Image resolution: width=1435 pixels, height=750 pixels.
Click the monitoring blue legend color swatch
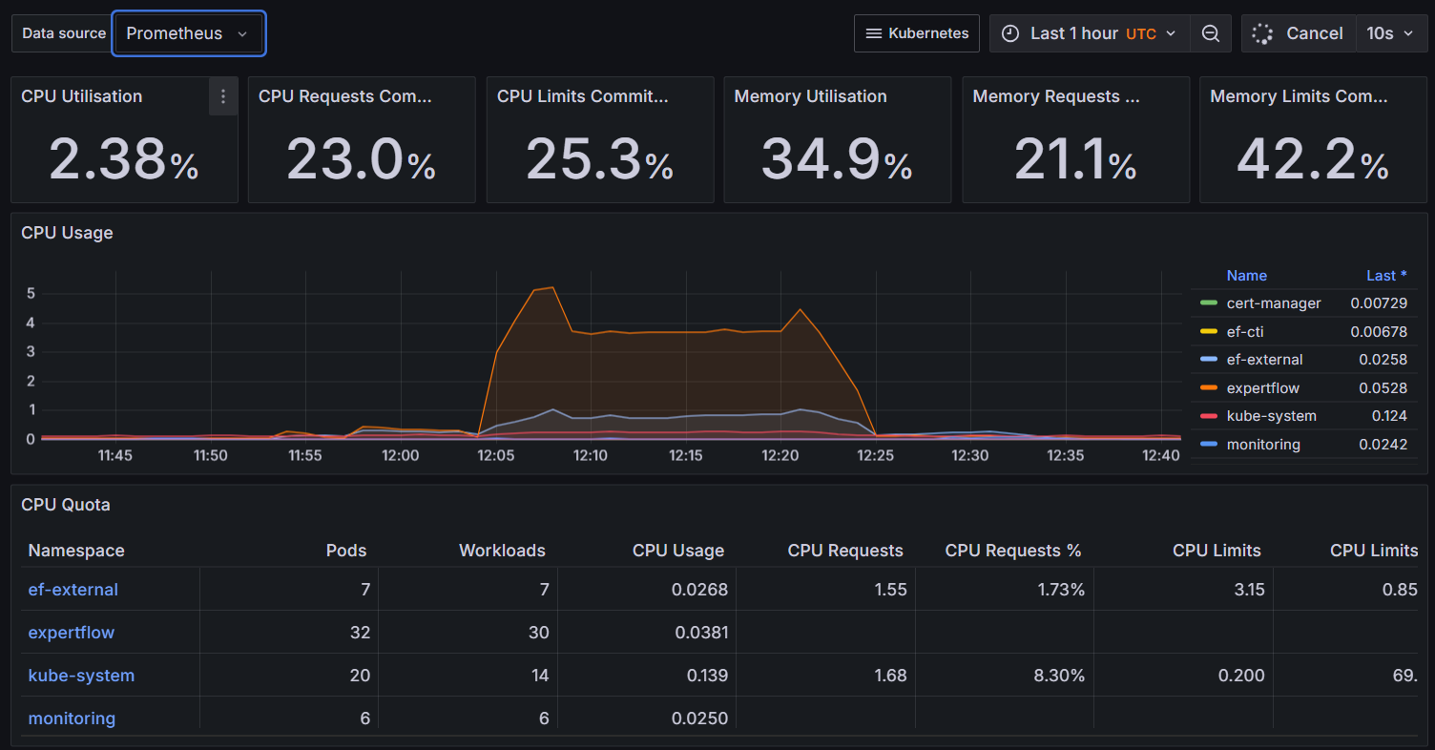[1209, 445]
